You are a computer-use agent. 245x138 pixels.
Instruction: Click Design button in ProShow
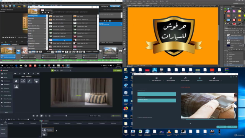(x=105, y=6)
